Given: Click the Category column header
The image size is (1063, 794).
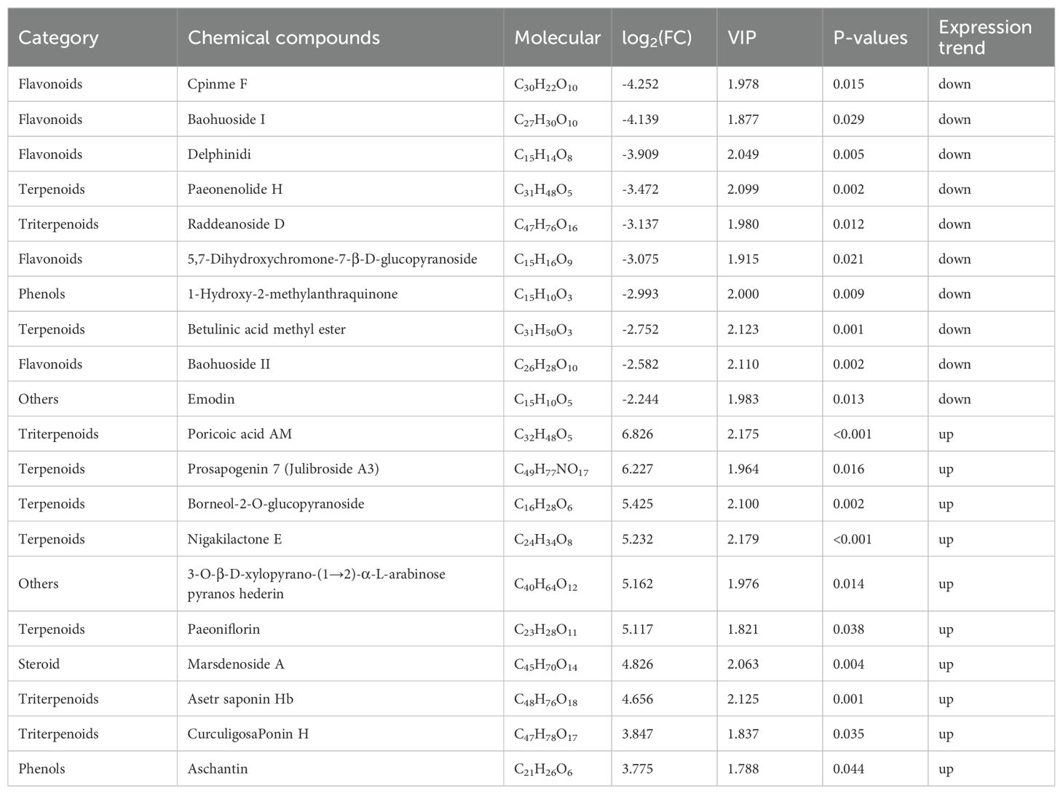Looking at the screenshot, I should [x=58, y=38].
